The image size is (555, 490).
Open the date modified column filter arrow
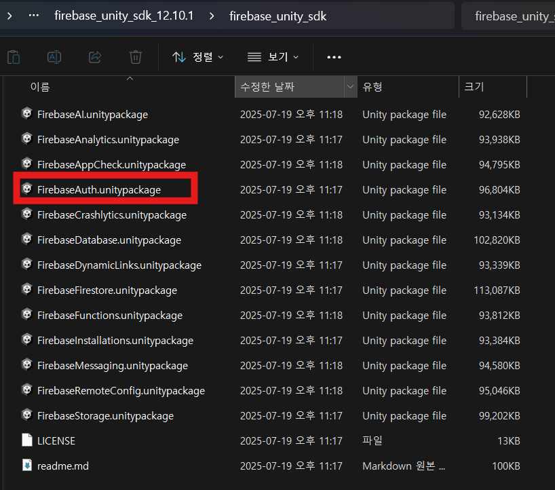click(x=350, y=87)
